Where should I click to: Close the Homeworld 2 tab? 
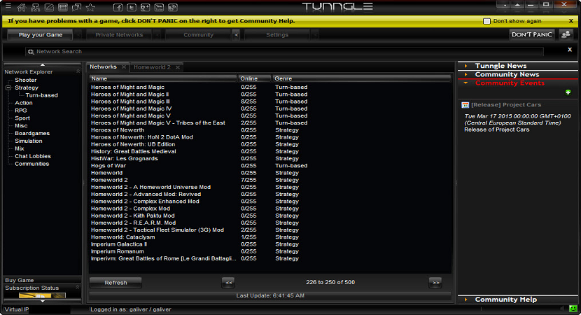[x=178, y=67]
